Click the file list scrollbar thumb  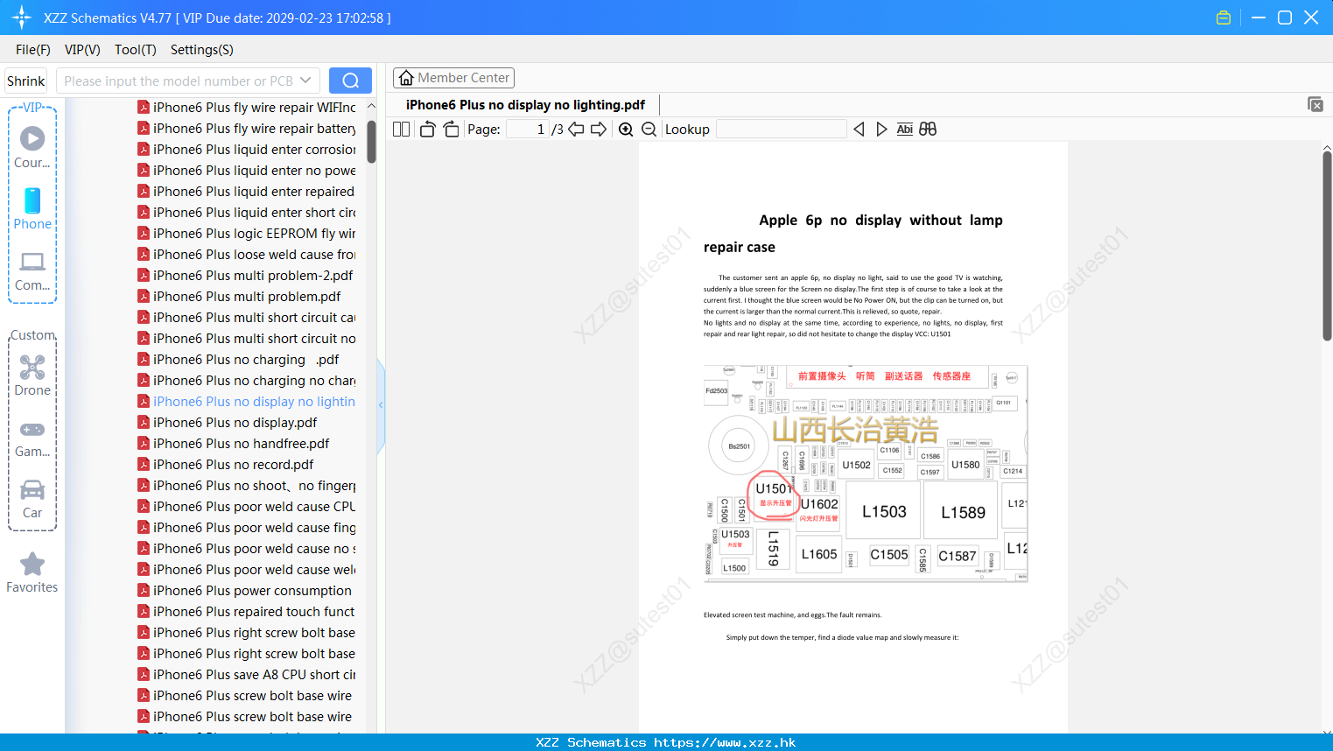[x=371, y=142]
